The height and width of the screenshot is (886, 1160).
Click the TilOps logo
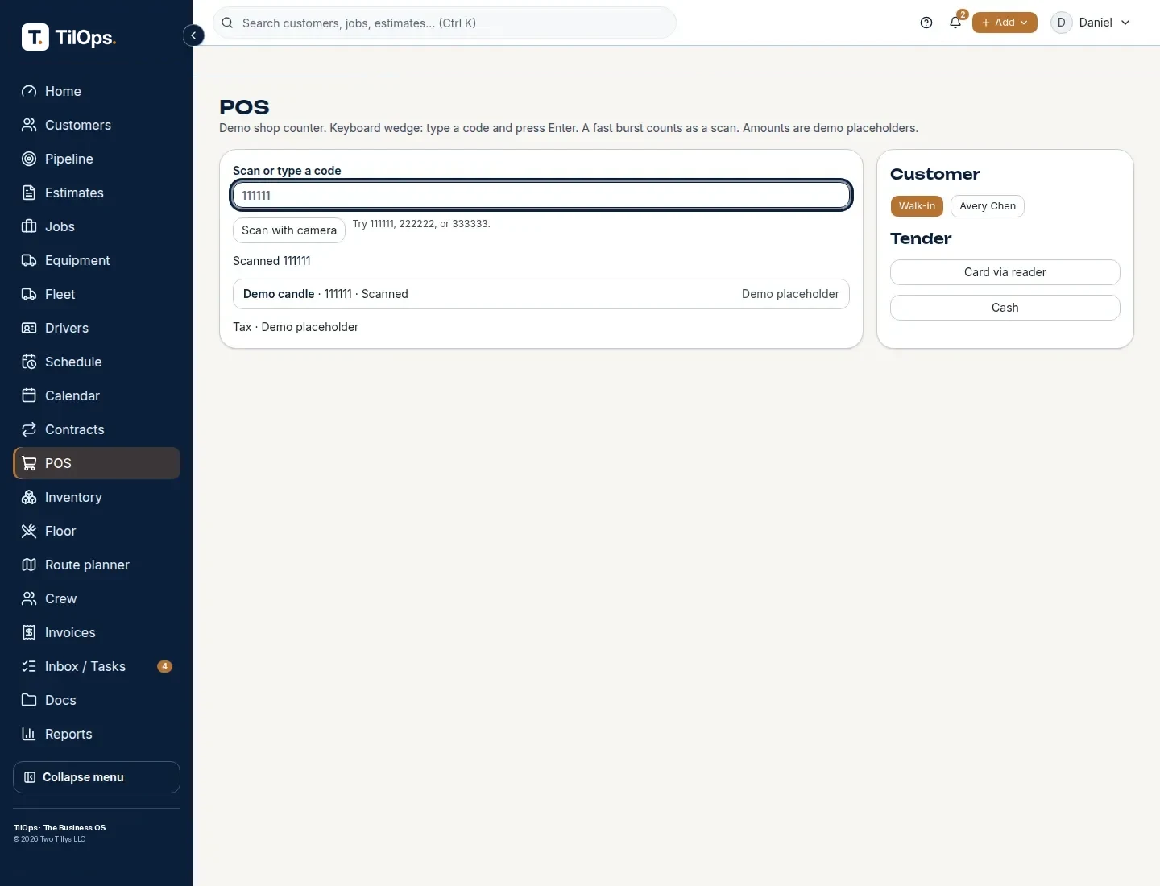pos(68,37)
